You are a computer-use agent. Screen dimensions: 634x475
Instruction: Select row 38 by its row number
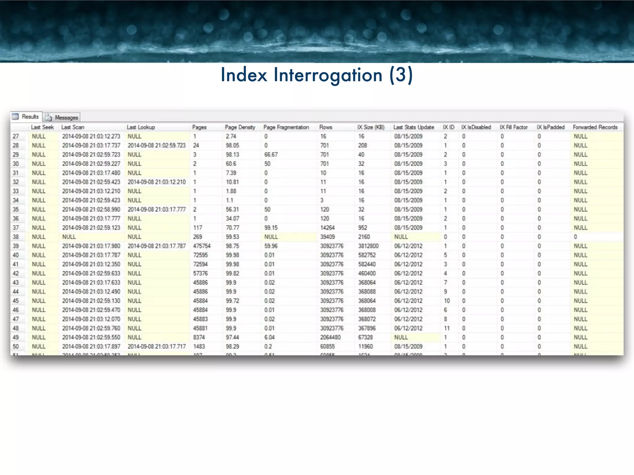tap(16, 237)
